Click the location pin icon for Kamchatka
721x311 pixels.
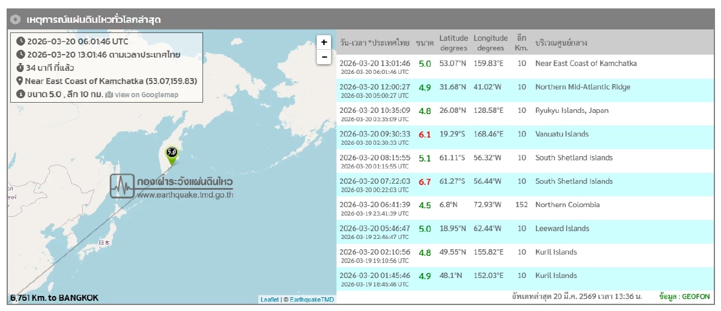[x=20, y=81]
